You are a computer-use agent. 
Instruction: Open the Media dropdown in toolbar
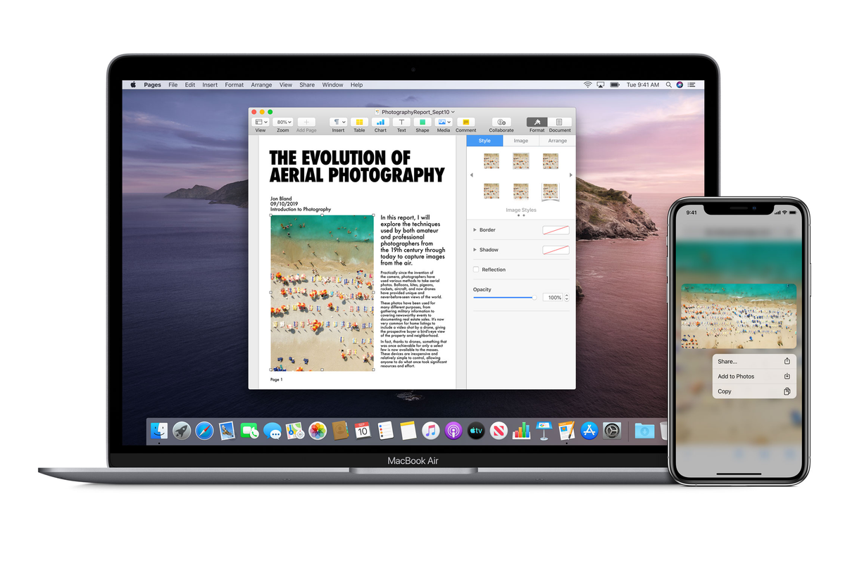[444, 122]
